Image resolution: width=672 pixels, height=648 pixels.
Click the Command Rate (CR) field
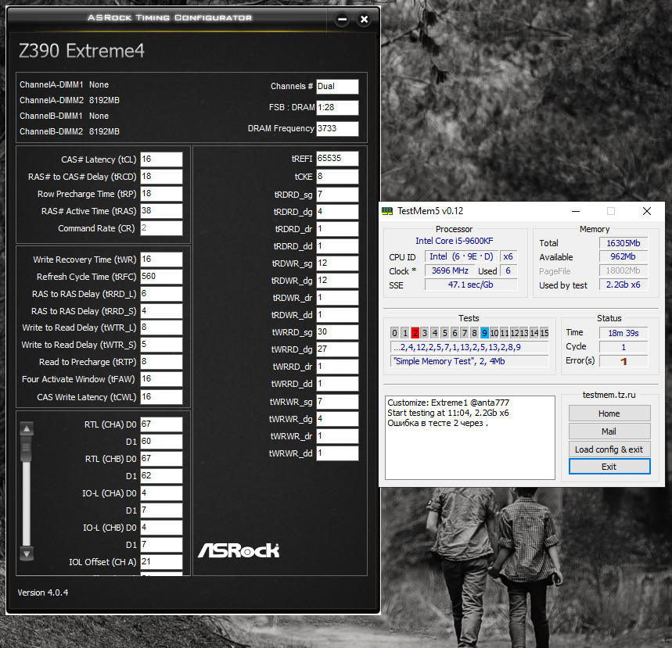tap(162, 227)
